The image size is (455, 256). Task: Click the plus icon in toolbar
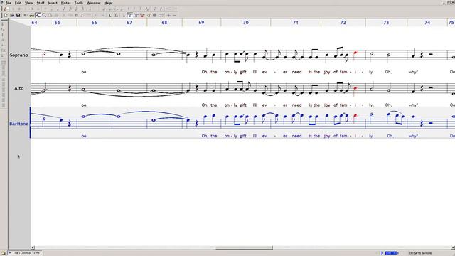[x=168, y=15]
